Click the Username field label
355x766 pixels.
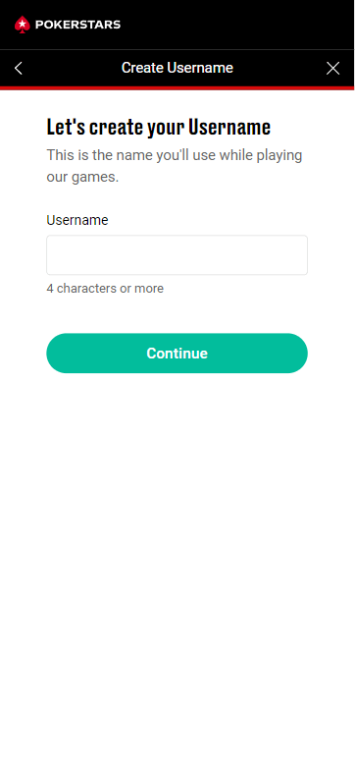pyautogui.click(x=77, y=220)
